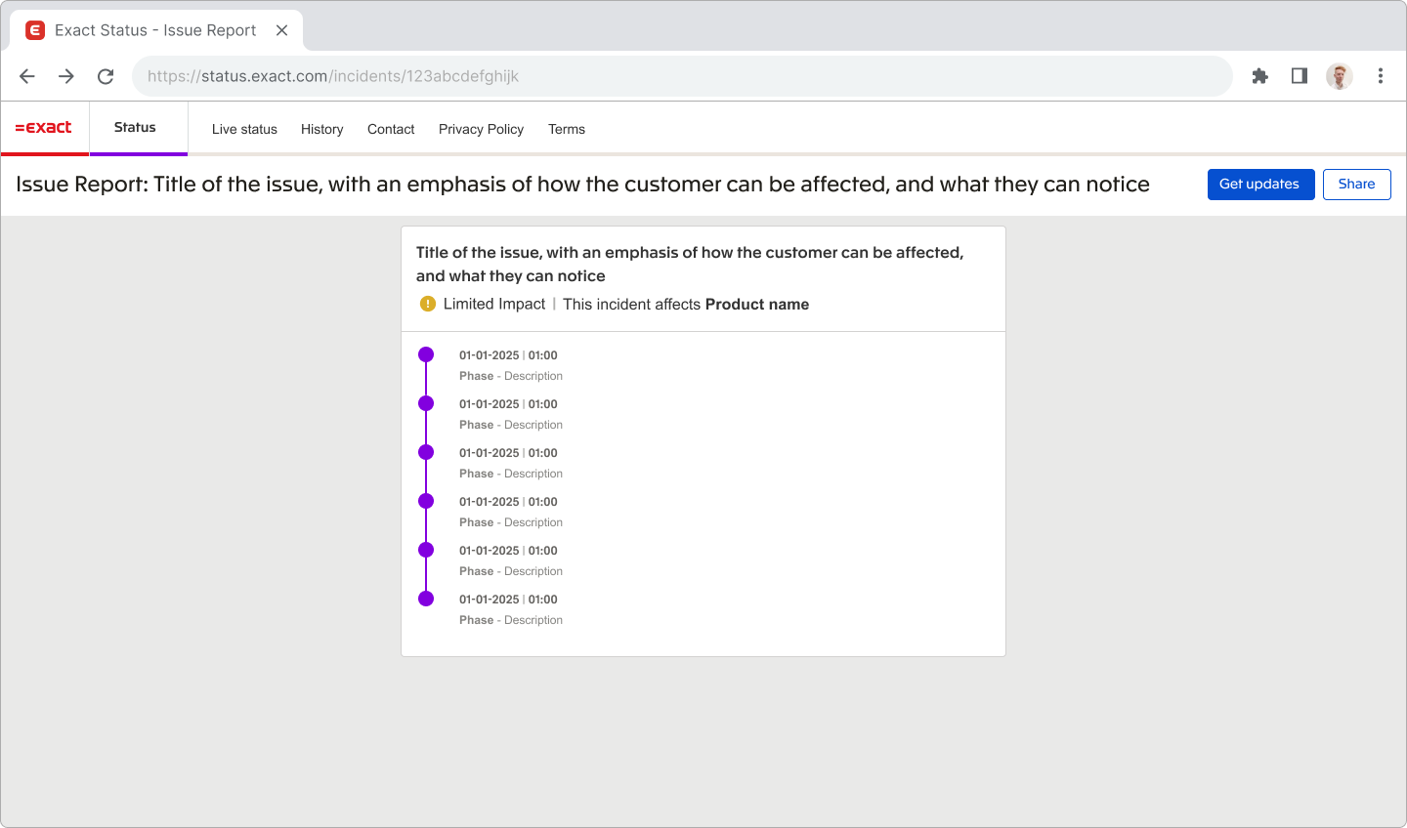Go to the History page
1407x828 pixels.
point(321,129)
